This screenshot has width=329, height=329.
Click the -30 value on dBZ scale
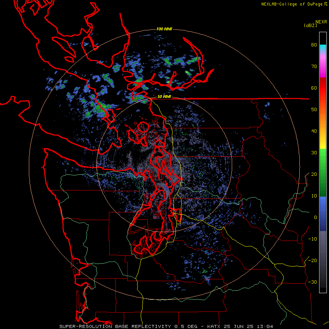point(313,282)
